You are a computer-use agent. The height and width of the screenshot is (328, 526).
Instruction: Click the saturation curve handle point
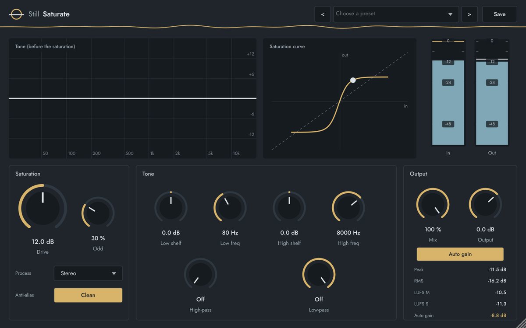[353, 80]
